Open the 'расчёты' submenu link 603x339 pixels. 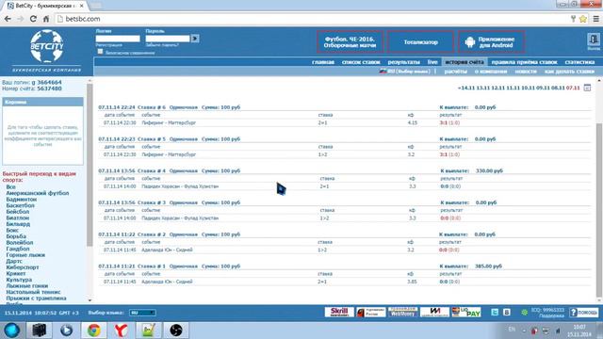pyautogui.click(x=456, y=72)
